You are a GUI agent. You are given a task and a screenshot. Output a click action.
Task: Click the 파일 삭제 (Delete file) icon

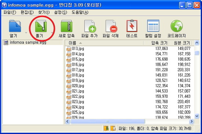(111, 26)
